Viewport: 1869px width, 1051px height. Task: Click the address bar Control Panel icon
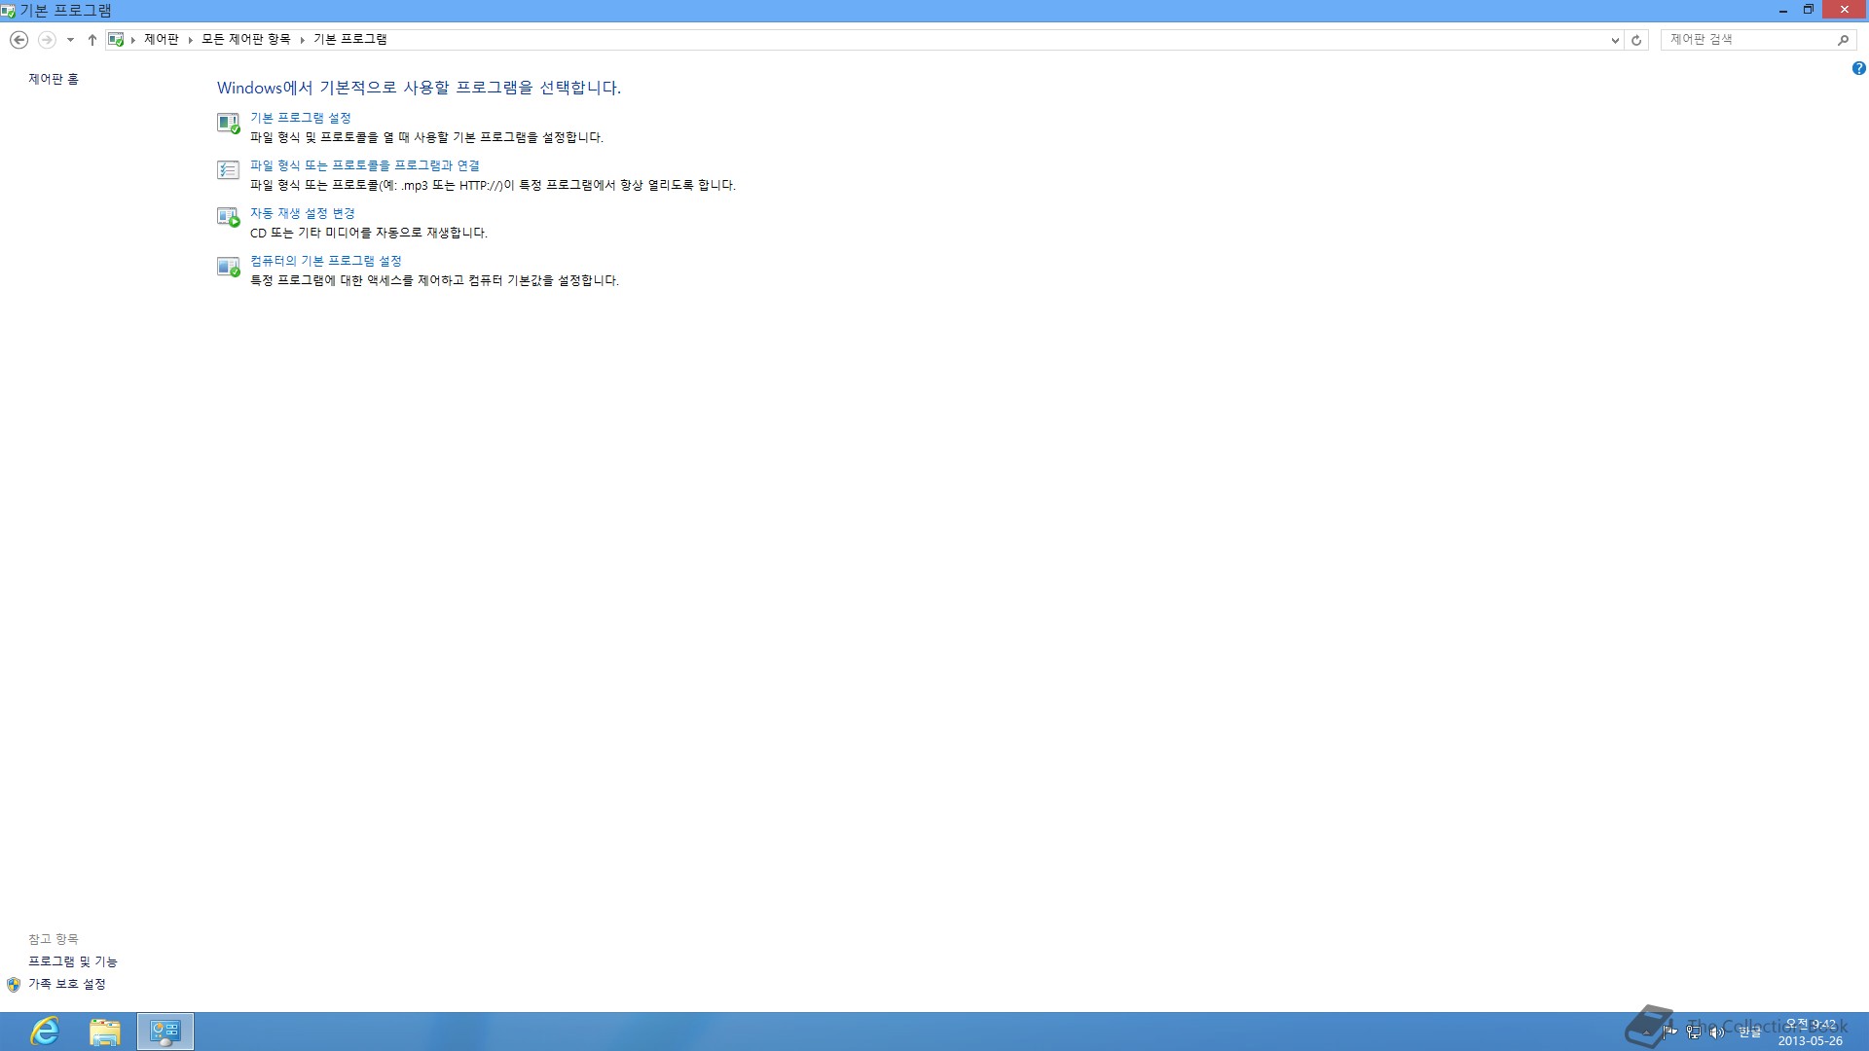(x=116, y=40)
